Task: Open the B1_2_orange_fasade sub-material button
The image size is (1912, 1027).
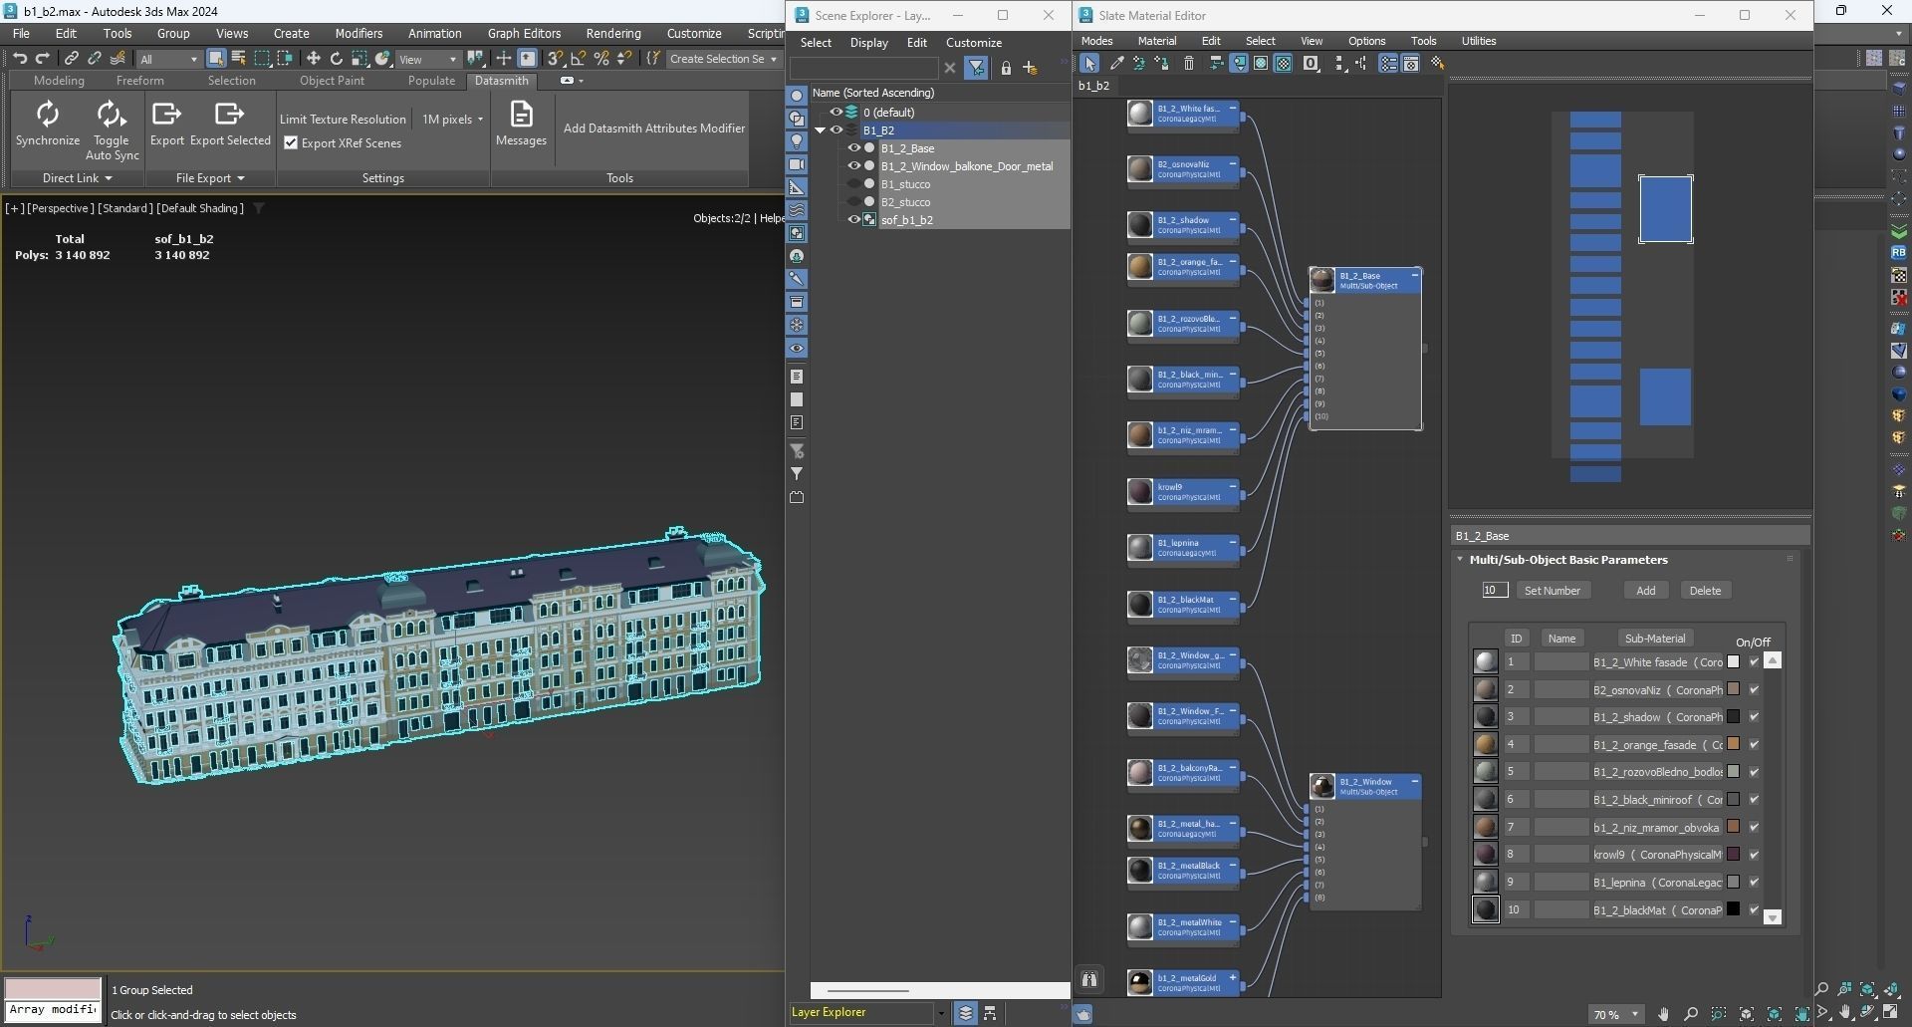Action: pyautogui.click(x=1657, y=745)
